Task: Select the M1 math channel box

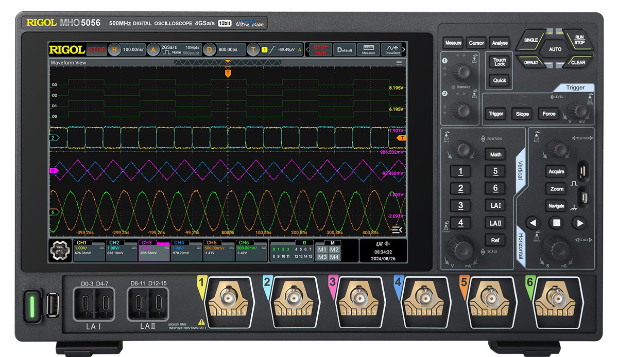Action: (322, 249)
